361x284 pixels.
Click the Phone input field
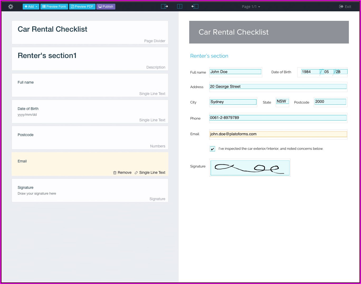point(278,118)
